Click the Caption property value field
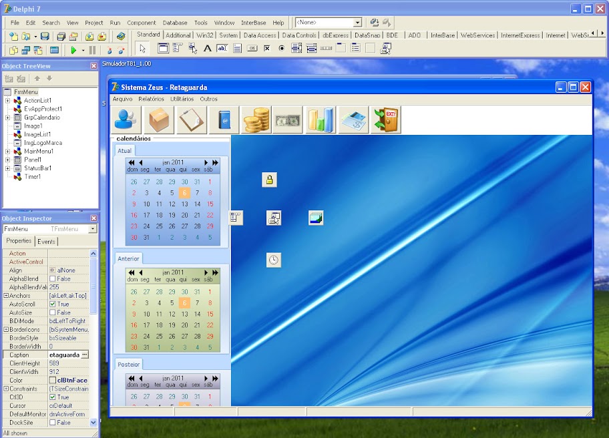609x438 pixels. coord(65,355)
